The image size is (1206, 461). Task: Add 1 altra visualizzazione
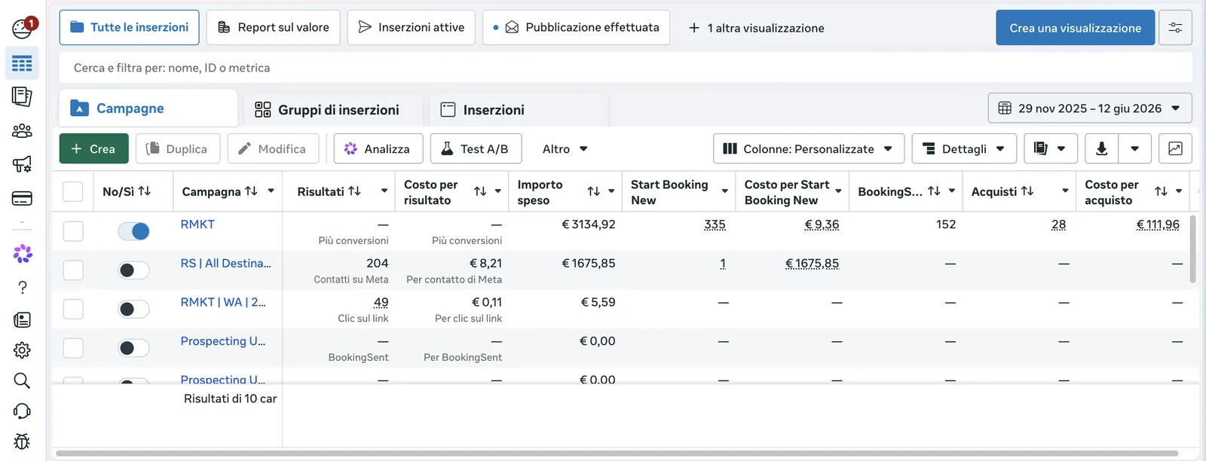click(x=756, y=28)
